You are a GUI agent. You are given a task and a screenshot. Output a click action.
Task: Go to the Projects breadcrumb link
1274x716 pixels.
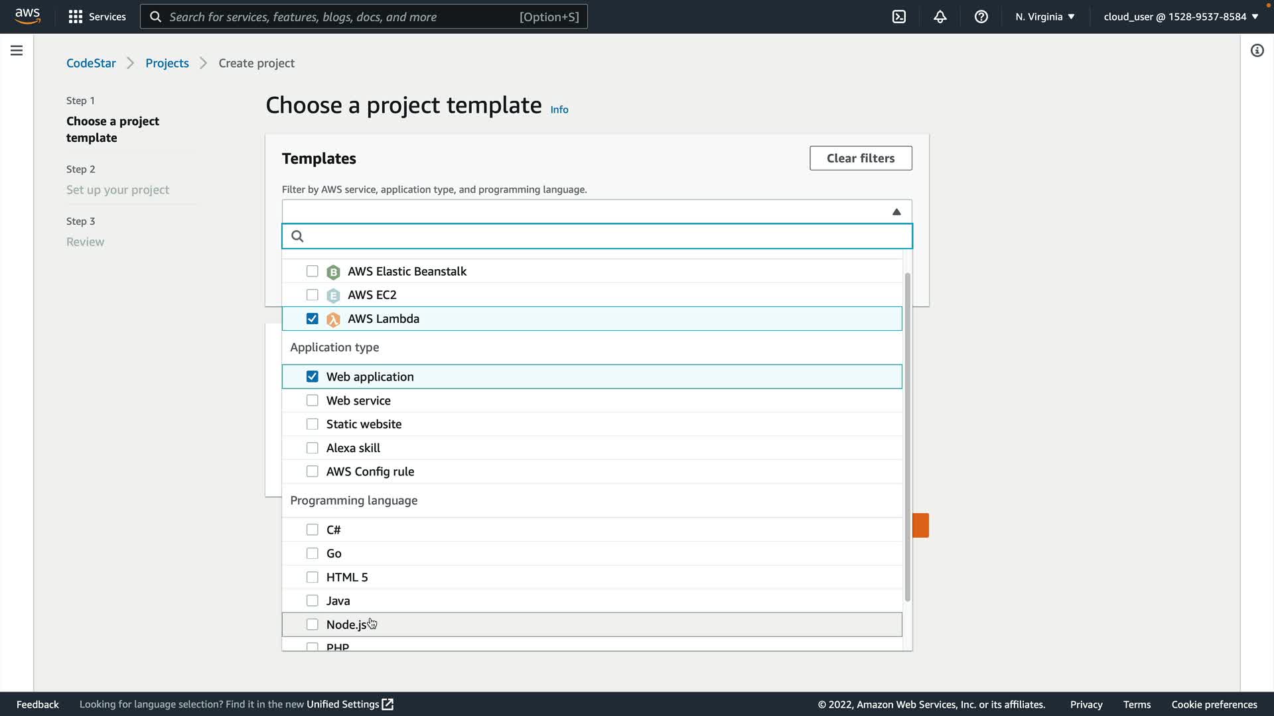pos(167,63)
